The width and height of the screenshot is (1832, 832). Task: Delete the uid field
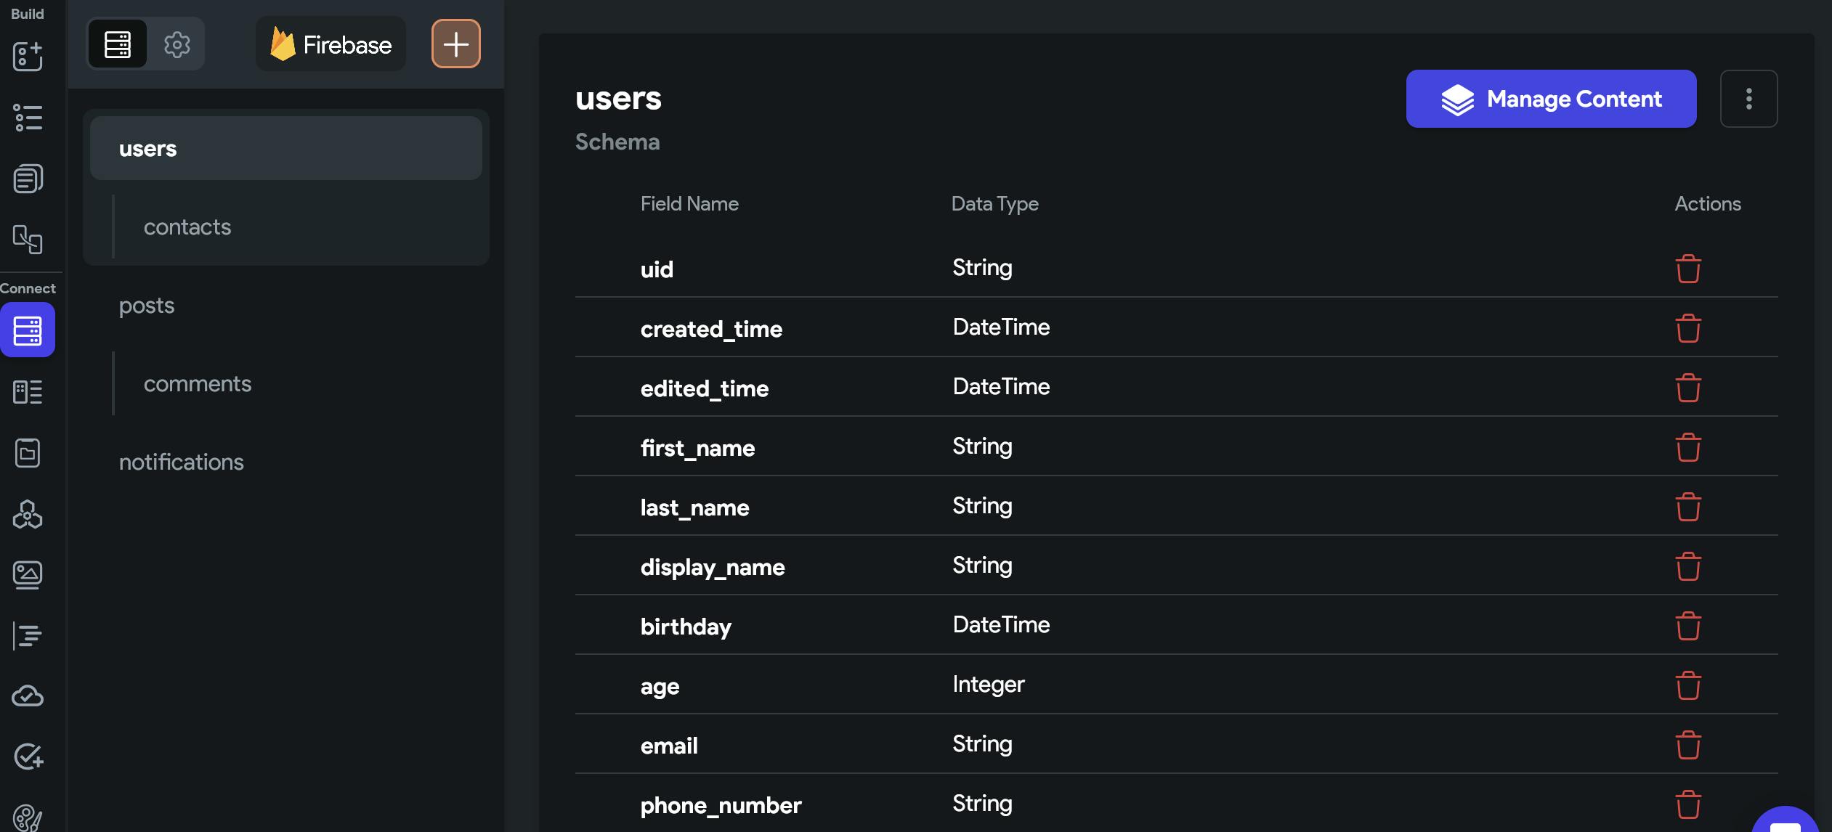coord(1687,269)
